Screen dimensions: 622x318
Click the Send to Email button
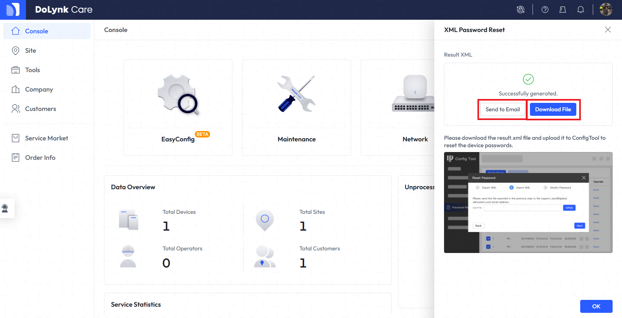click(503, 109)
